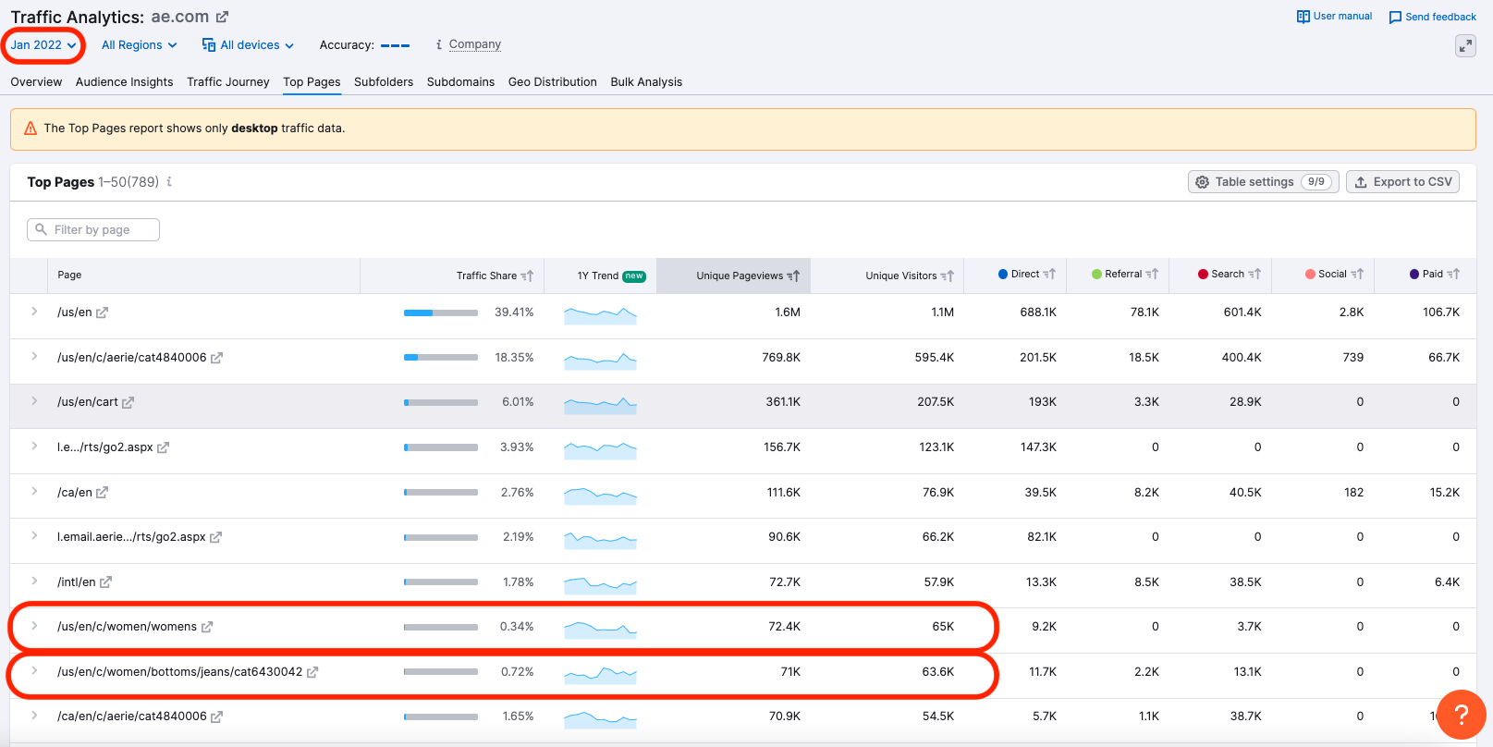Switch to the Overview tab
The image size is (1493, 747).
click(36, 81)
